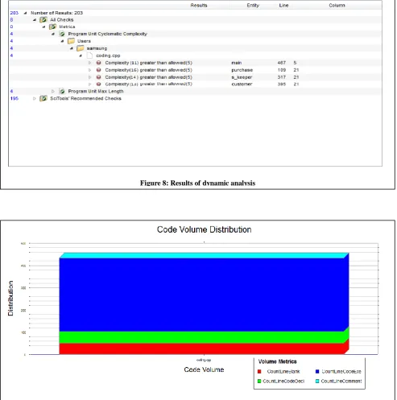Collapse the Users folder node
The width and height of the screenshot is (397, 400).
click(62, 41)
